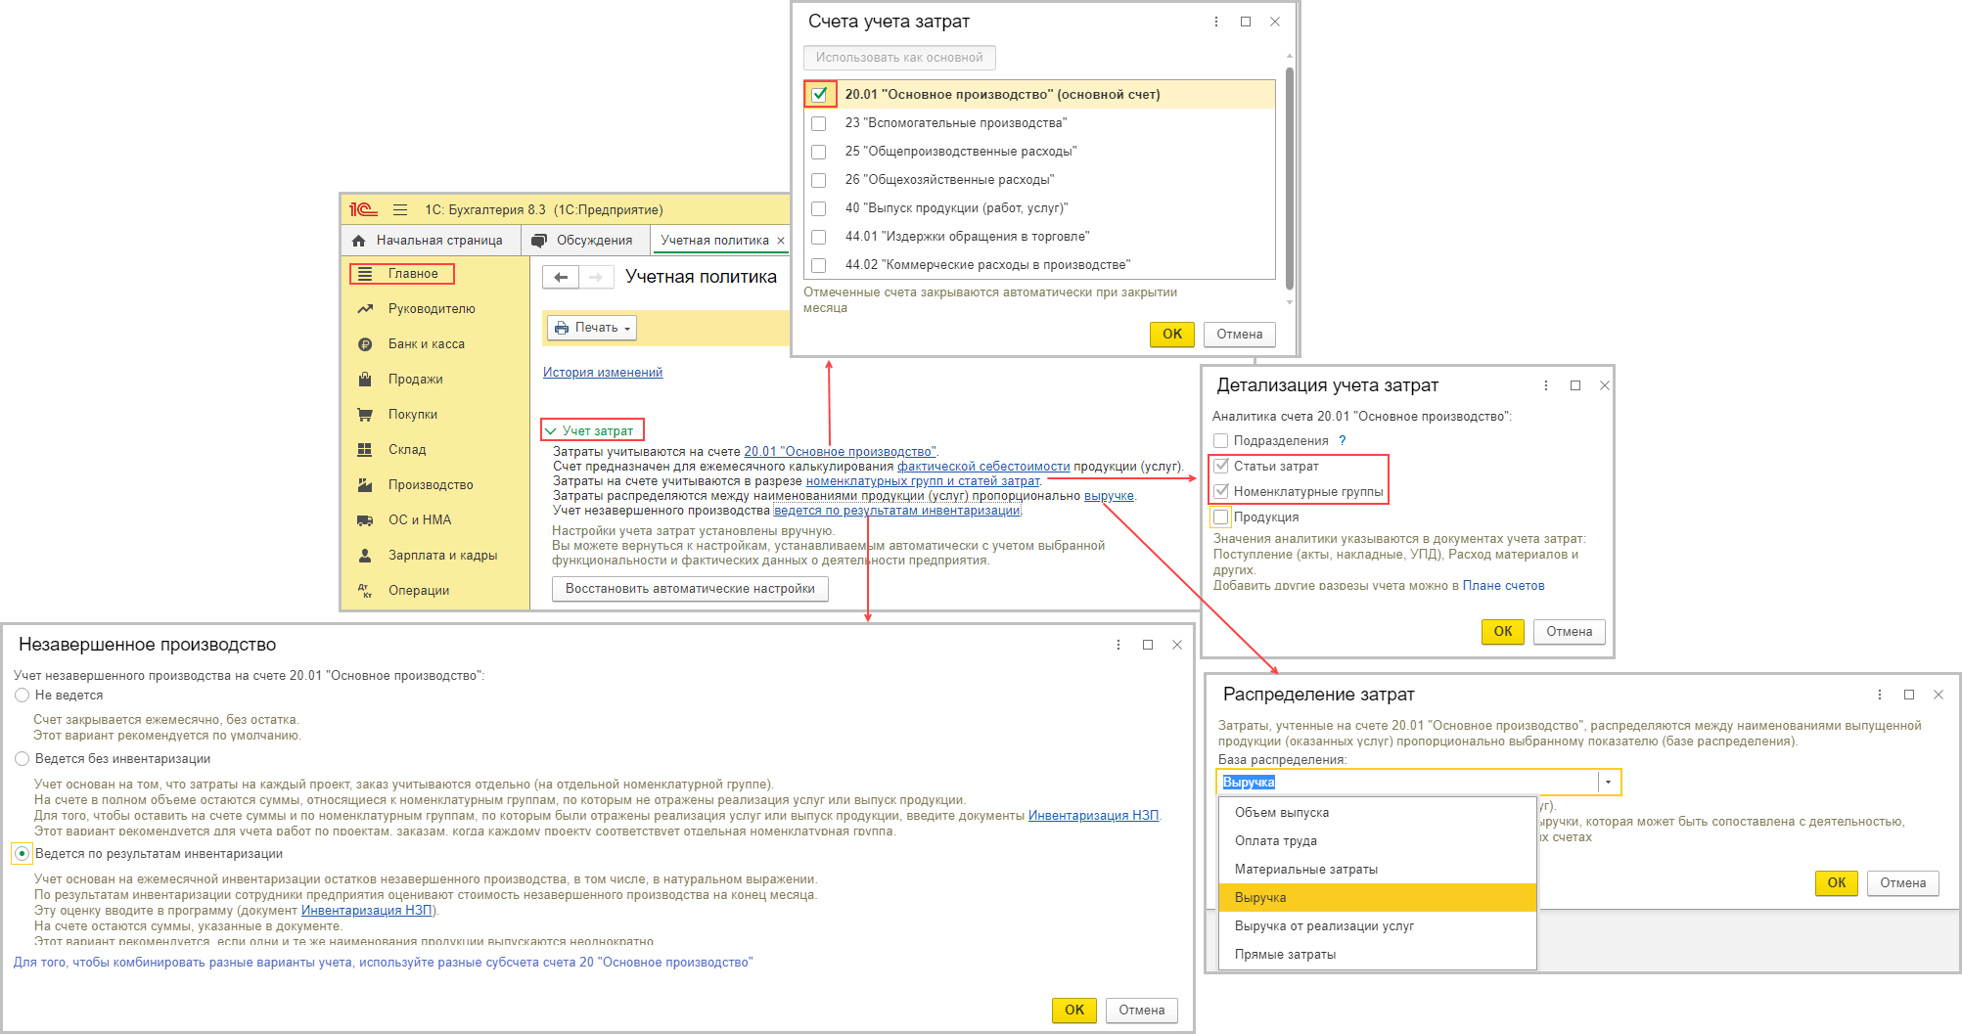Click the Продажи bag icon

pyautogui.click(x=365, y=380)
